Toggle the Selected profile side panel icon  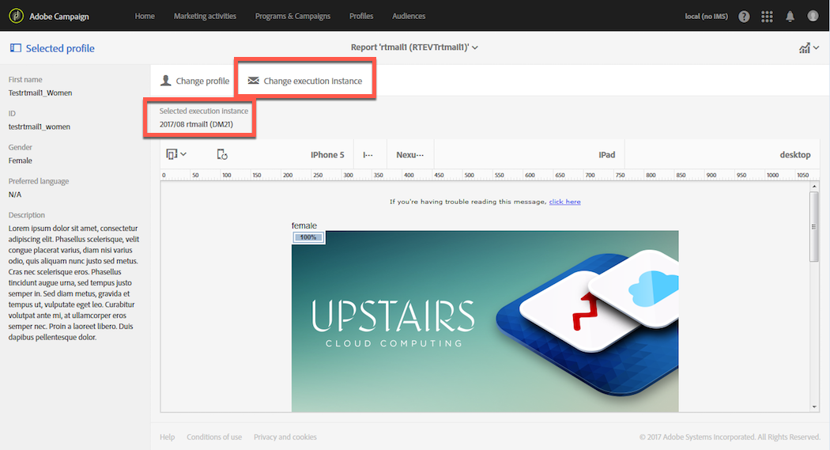click(x=16, y=48)
